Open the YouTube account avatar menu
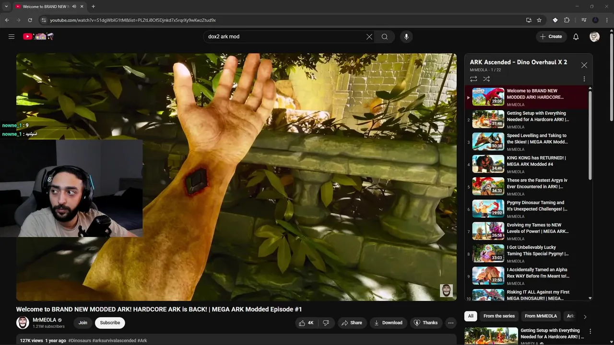 (x=594, y=36)
